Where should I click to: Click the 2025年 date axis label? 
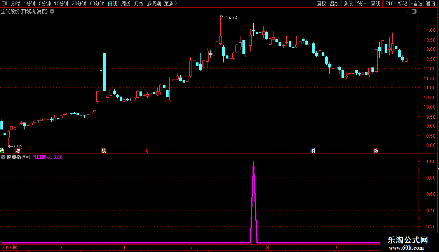(x=9, y=248)
